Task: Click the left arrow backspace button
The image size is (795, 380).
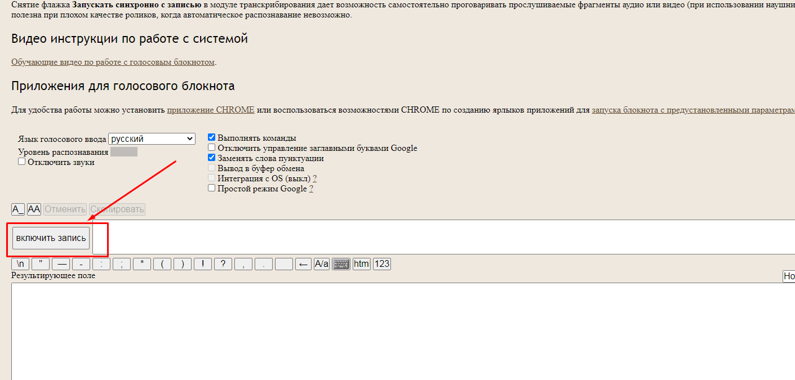Action: 303,264
